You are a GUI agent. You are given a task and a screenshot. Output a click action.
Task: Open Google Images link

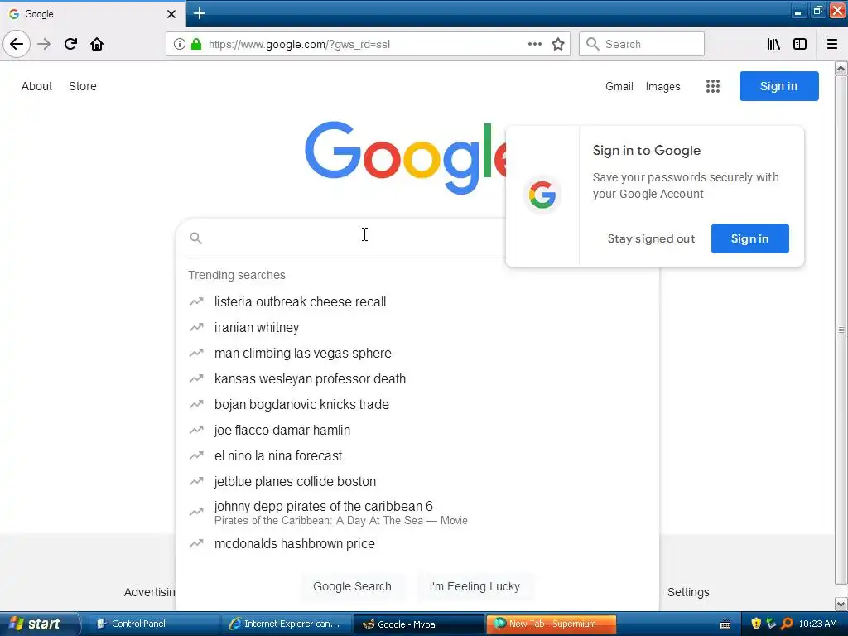point(663,86)
